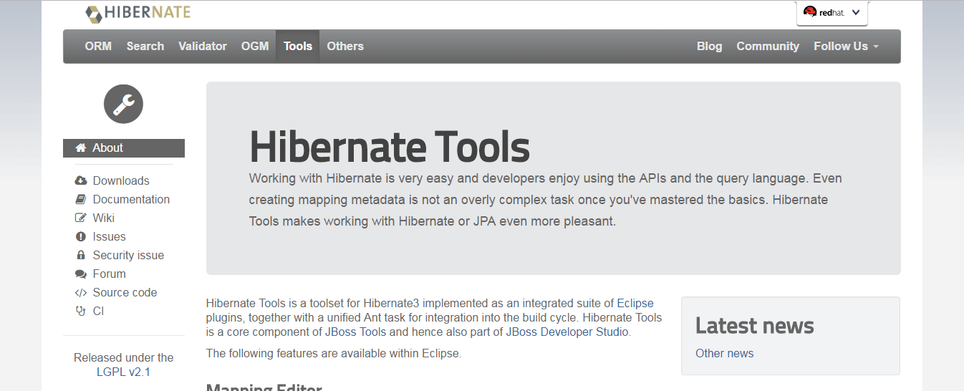Viewport: 964px width, 391px height.
Task: Open the Documentation link
Action: [131, 199]
